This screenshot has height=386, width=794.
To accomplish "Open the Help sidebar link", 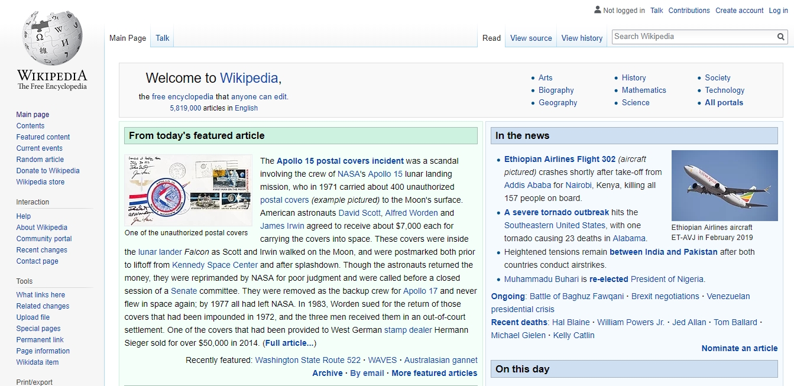I will (24, 216).
